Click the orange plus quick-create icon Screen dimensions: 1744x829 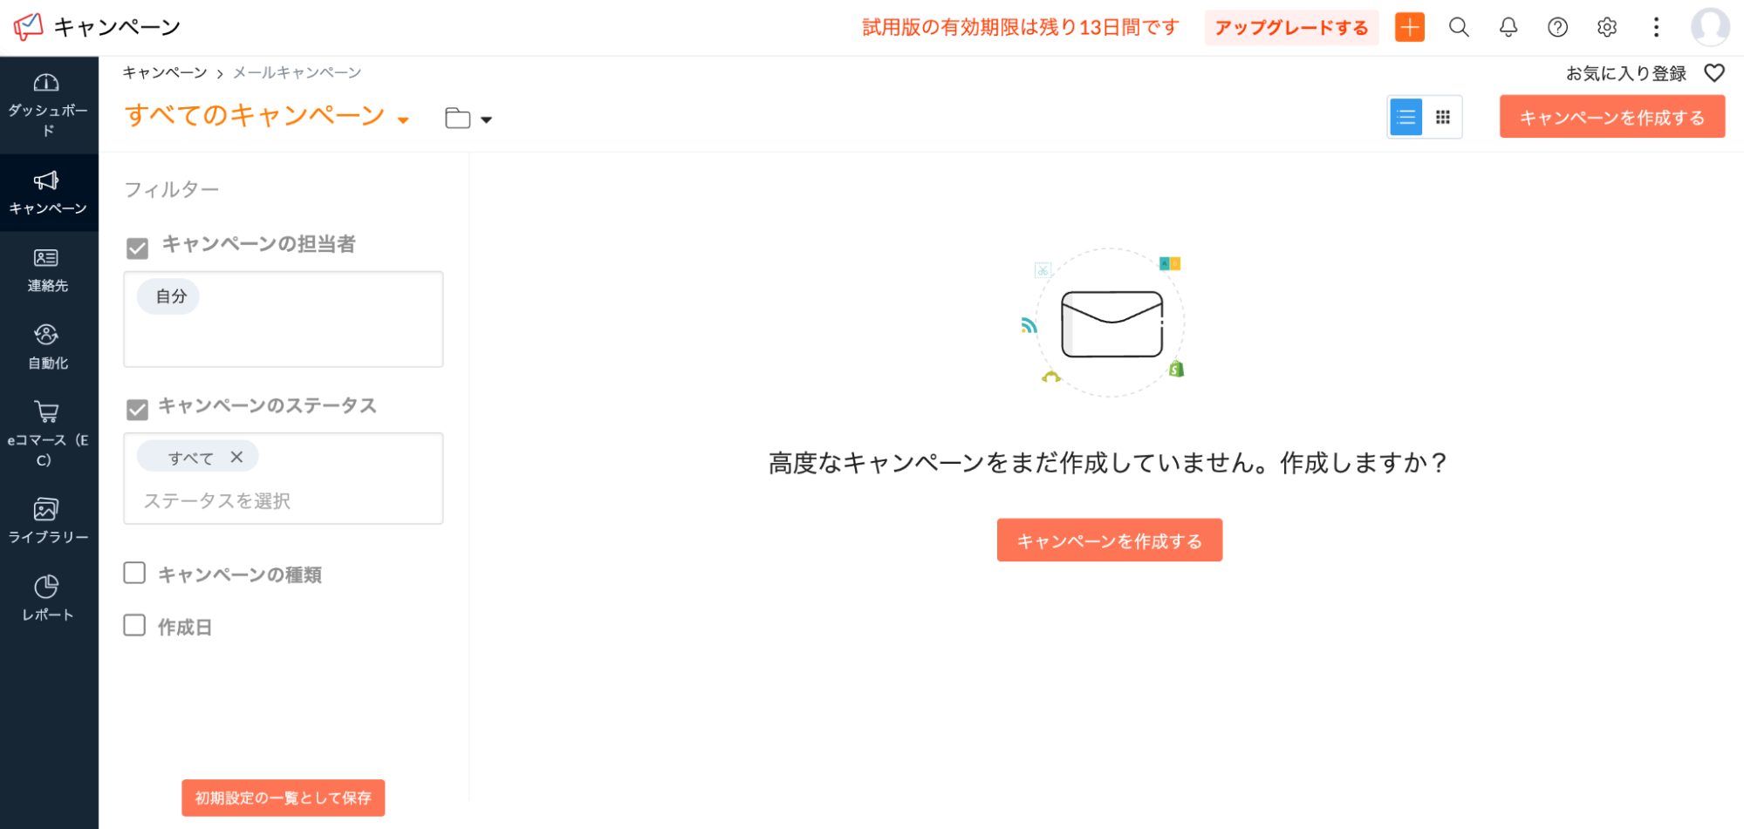1409,28
